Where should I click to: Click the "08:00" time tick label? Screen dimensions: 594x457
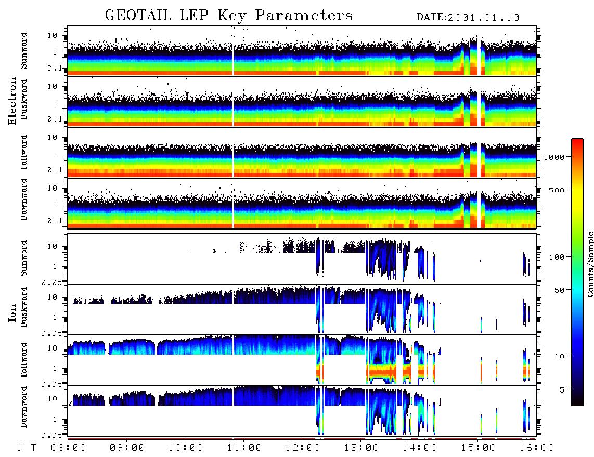69,448
